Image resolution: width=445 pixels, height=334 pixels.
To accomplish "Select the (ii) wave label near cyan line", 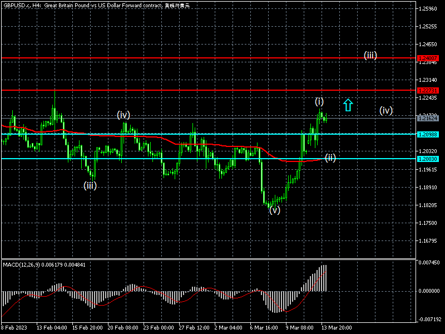I will point(330,158).
